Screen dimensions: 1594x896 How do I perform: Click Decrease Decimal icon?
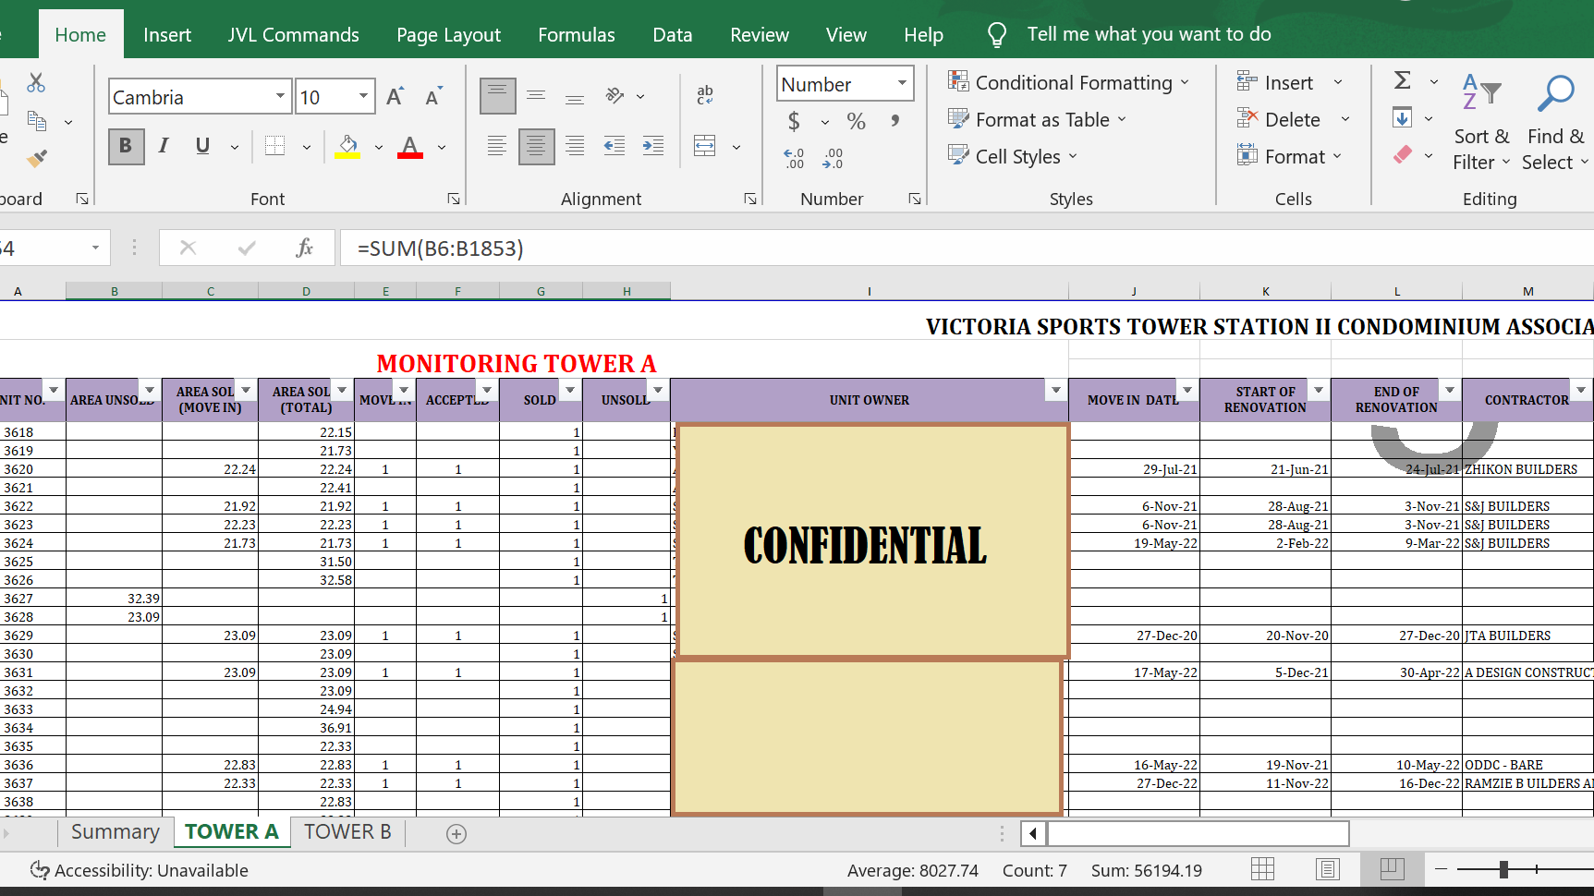tap(833, 158)
